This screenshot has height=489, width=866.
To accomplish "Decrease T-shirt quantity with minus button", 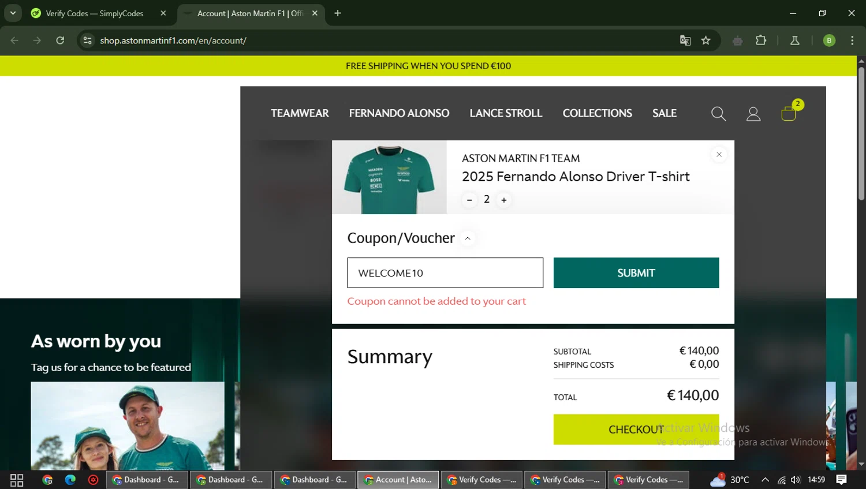I will [469, 200].
